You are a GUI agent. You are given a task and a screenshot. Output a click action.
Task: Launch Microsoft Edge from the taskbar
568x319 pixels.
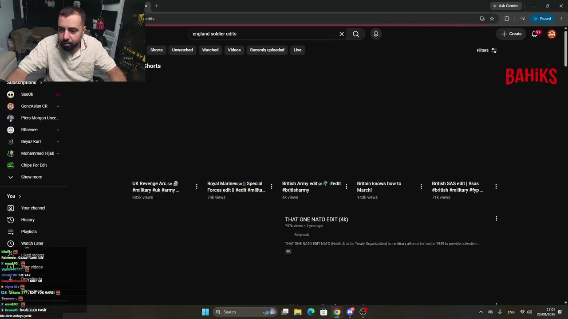click(x=311, y=312)
